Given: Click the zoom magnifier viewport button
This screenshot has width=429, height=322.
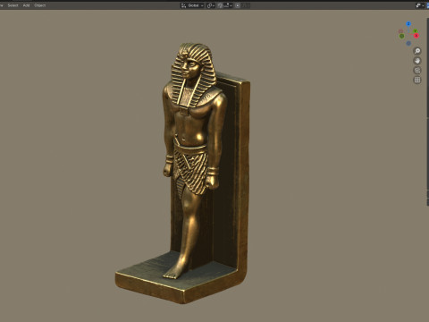Looking at the screenshot, I should [x=417, y=51].
